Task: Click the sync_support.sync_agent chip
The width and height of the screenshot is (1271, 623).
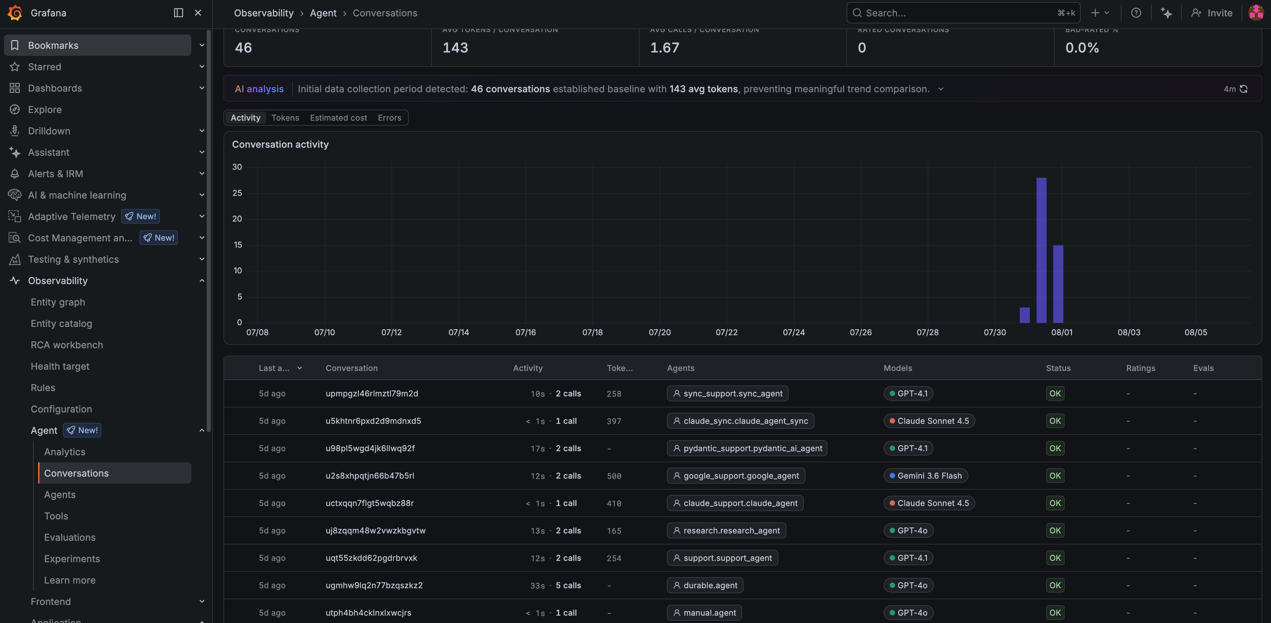Action: (727, 393)
